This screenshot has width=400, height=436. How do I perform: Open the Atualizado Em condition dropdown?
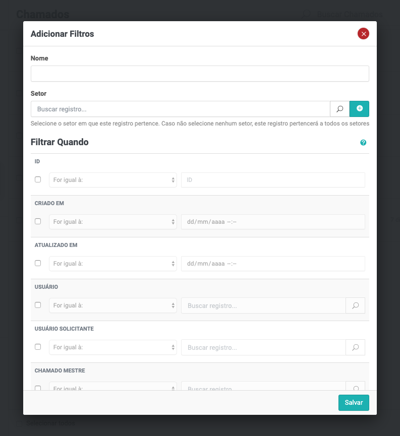112,264
